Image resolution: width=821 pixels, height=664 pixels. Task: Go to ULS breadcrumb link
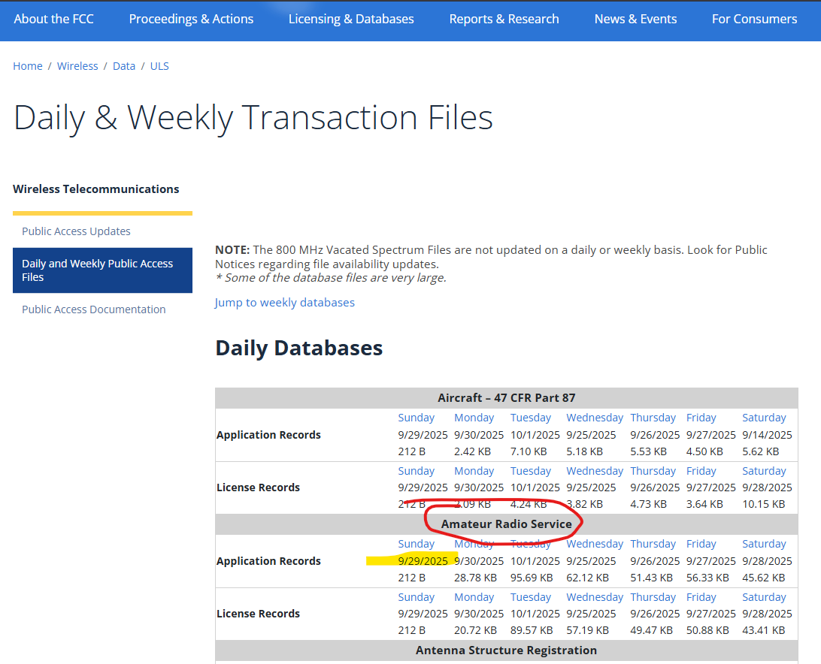[x=159, y=66]
